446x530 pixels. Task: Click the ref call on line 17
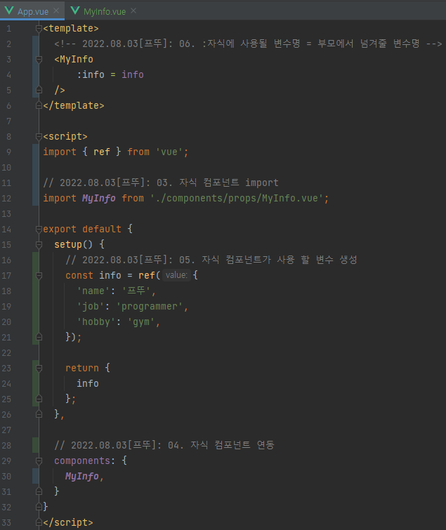pos(147,275)
